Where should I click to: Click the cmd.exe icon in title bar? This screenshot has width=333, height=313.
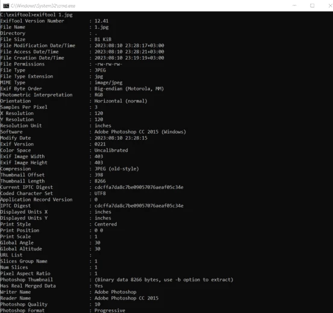click(x=6, y=6)
